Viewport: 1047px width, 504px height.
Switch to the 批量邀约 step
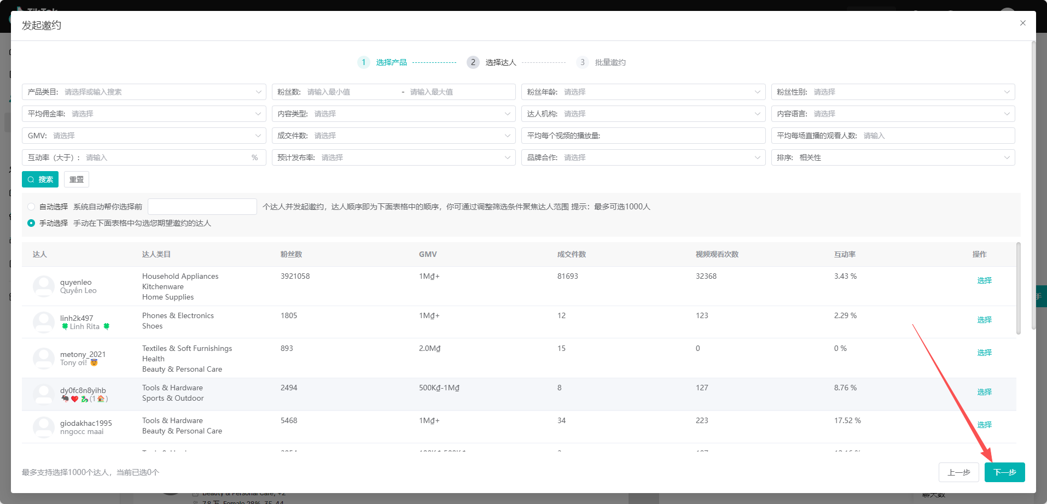(610, 62)
